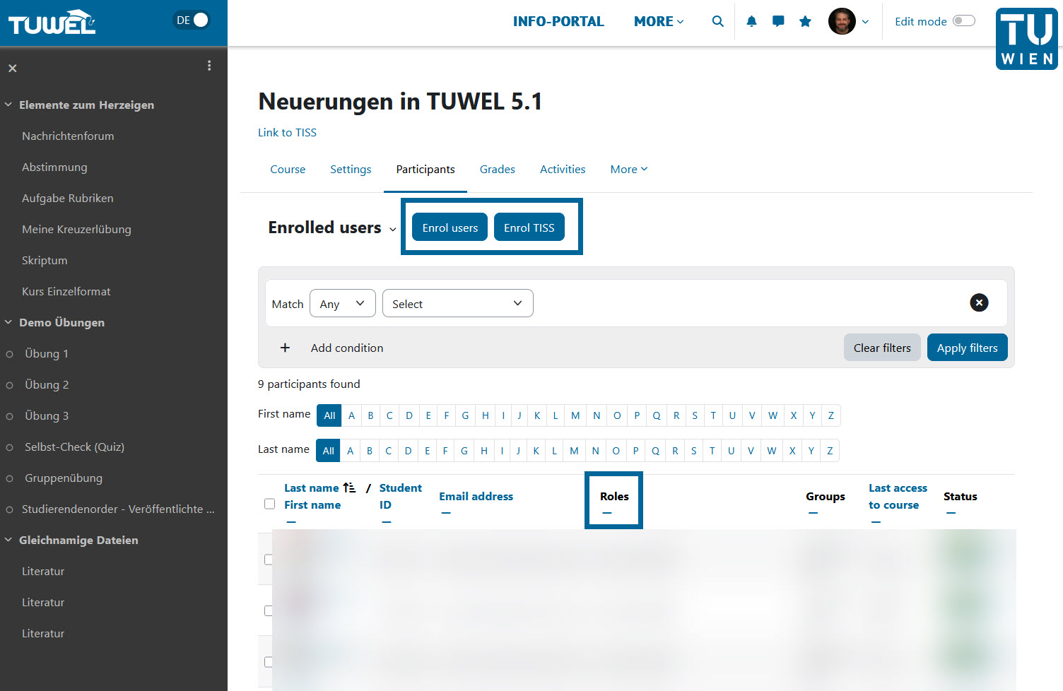This screenshot has width=1063, height=691.
Task: Open the MORE navigation menu
Action: coord(657,21)
